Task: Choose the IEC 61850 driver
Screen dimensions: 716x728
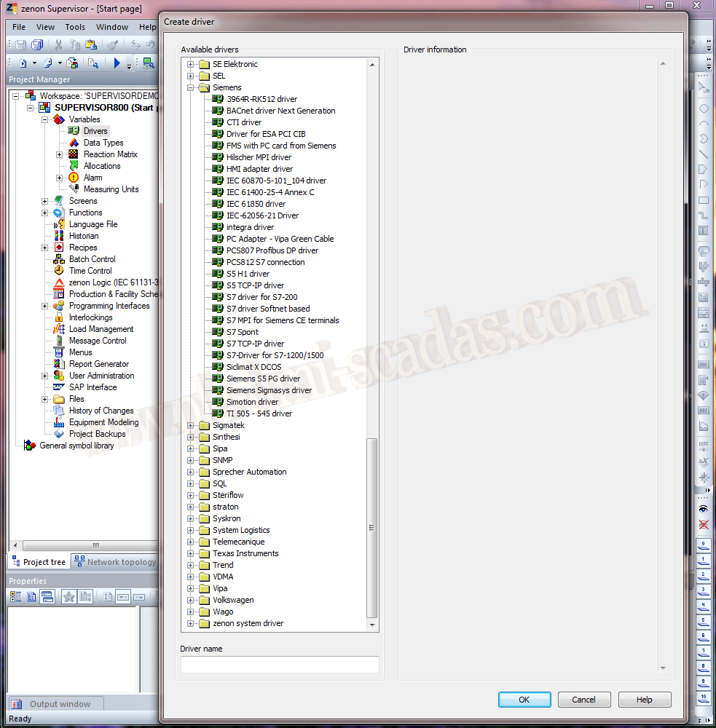Action: (256, 204)
